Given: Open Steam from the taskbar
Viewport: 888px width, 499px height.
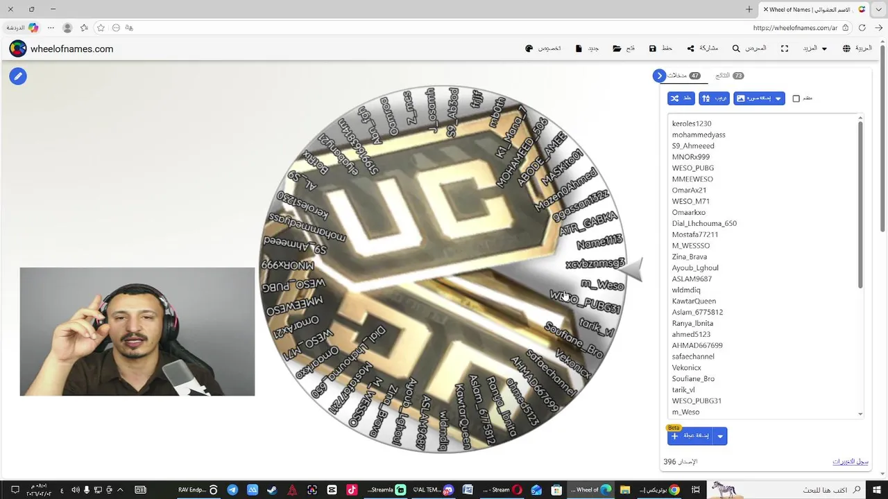Looking at the screenshot, I should point(272,490).
